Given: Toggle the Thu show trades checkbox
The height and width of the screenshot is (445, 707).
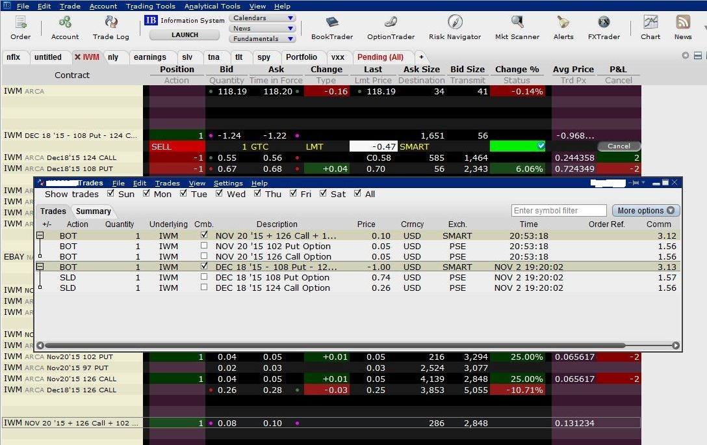Looking at the screenshot, I should click(257, 193).
